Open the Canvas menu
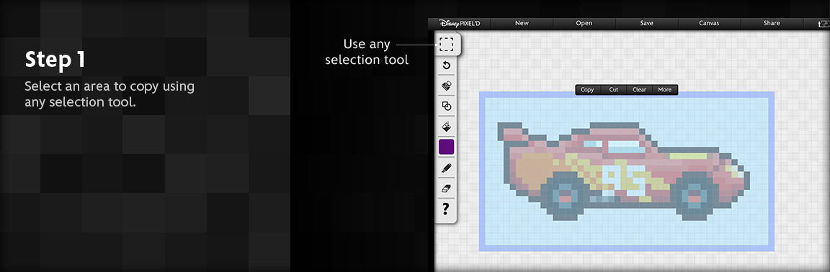This screenshot has width=830, height=272. [x=709, y=23]
